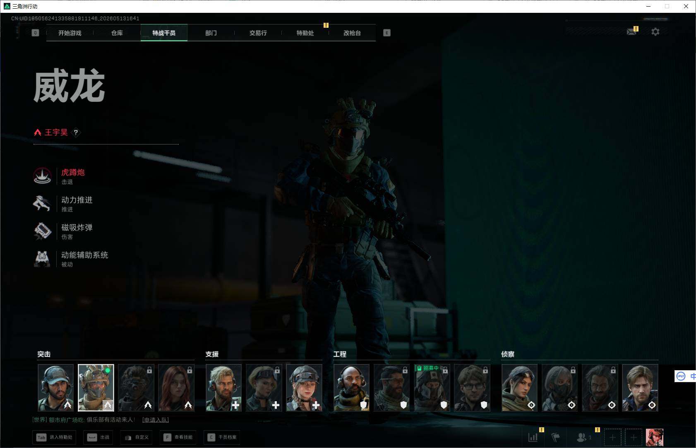Choose the blond bearded 支援 operator
The image size is (696, 448).
(x=223, y=388)
